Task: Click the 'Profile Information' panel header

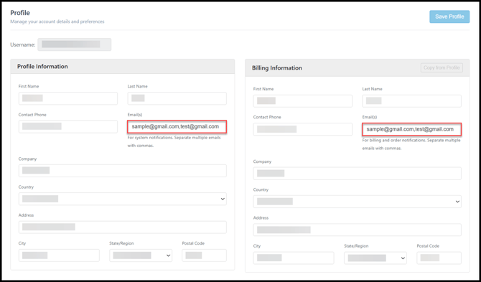Action: (123, 67)
